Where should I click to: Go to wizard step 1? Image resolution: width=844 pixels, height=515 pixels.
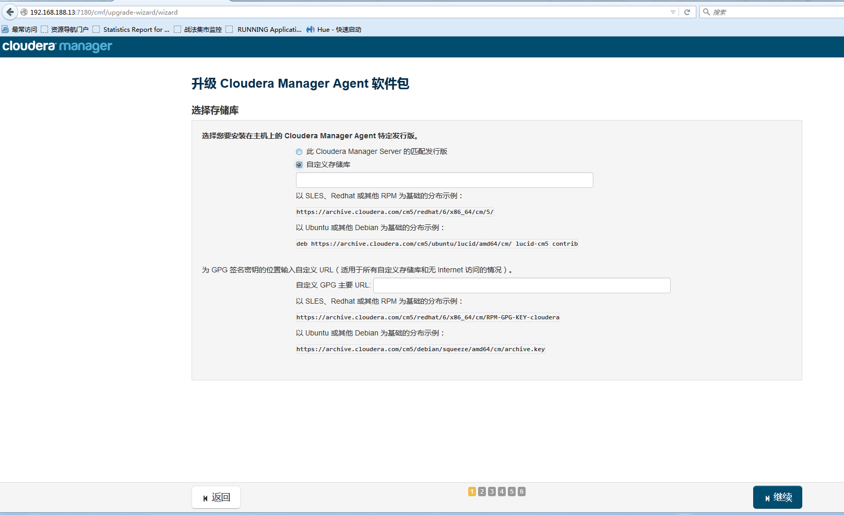(x=472, y=492)
